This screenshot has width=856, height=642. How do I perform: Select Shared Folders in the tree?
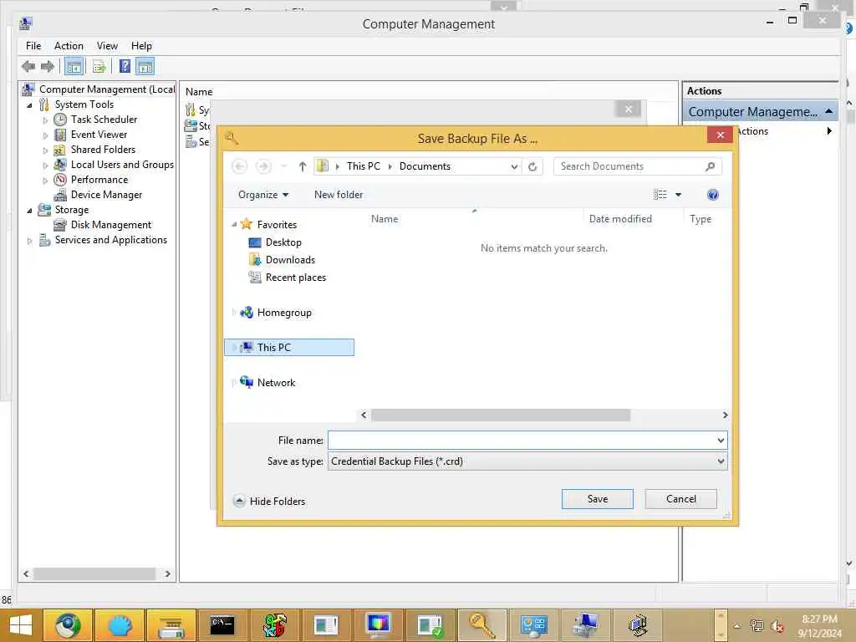[x=103, y=150]
